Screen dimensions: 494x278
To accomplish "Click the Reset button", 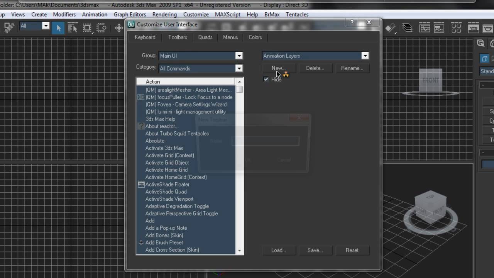I will [352, 250].
